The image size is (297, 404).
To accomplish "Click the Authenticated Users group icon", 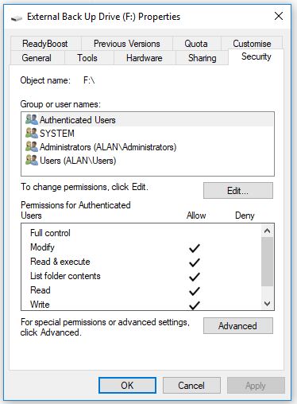I will (32, 119).
